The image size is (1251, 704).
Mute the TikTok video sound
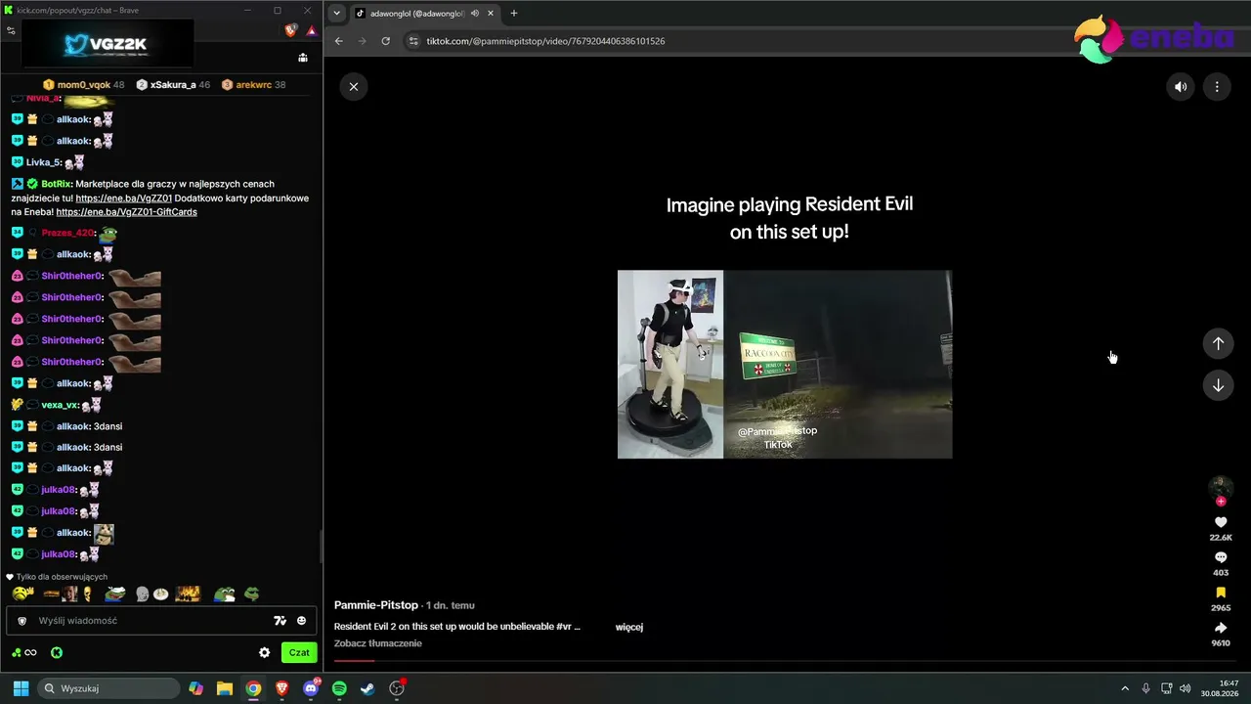coord(1181,87)
